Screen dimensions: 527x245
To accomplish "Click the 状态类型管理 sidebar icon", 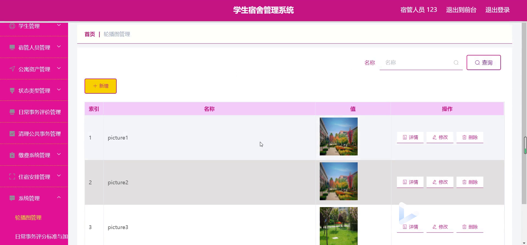I will tap(12, 90).
